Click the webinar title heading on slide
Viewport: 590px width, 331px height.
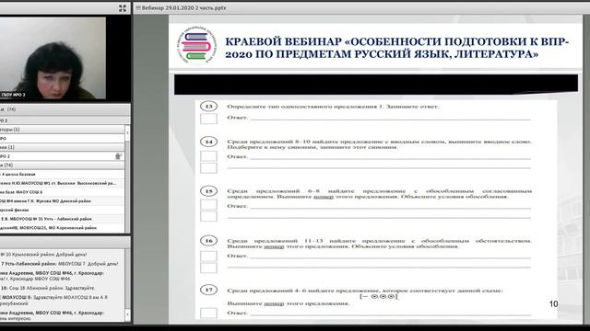(x=397, y=48)
